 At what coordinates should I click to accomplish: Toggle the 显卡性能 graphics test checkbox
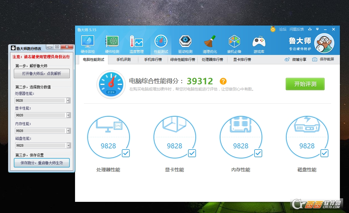192,153
